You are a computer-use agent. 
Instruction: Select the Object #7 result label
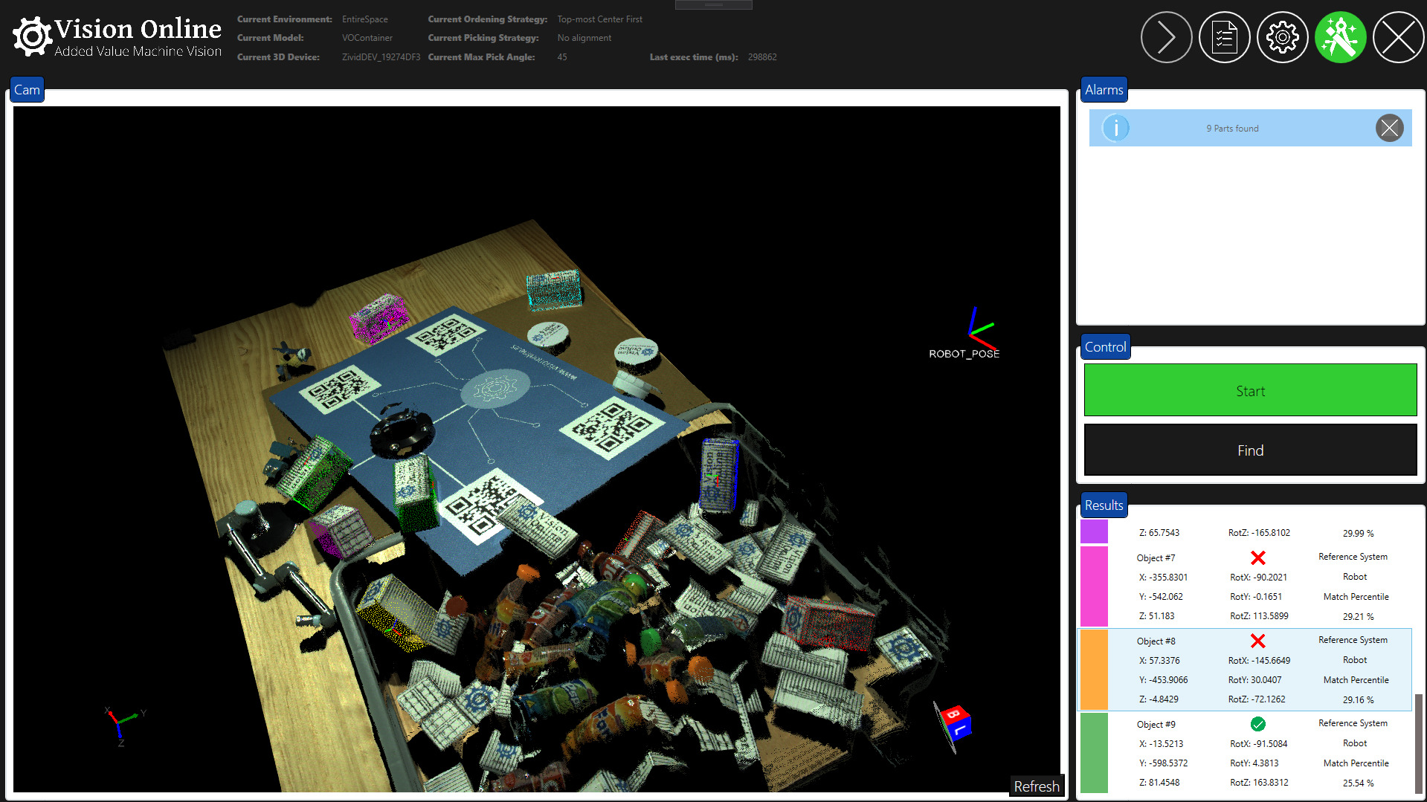point(1156,558)
